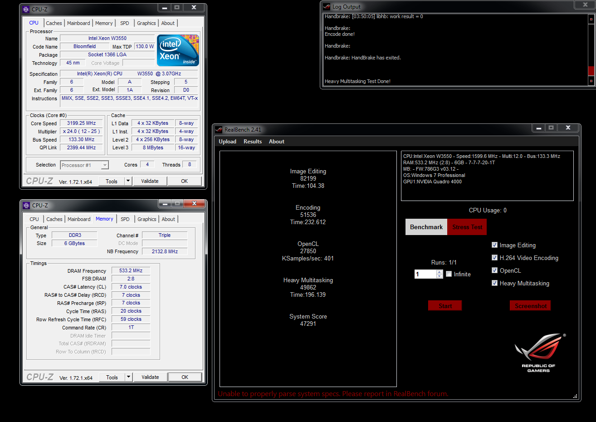This screenshot has height=422, width=596.
Task: Click the Log Output scrollbar down arrow
Action: (591, 81)
